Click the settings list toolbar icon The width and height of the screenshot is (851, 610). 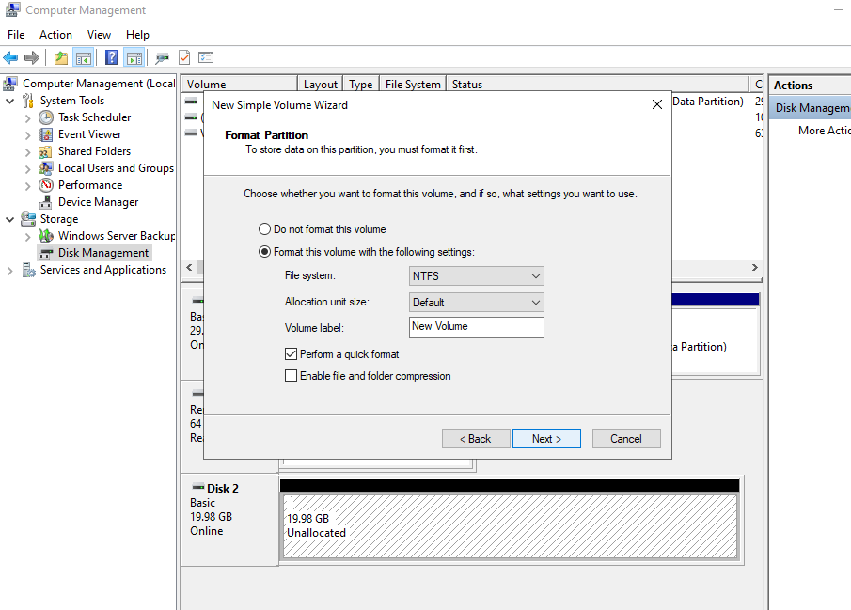[206, 57]
